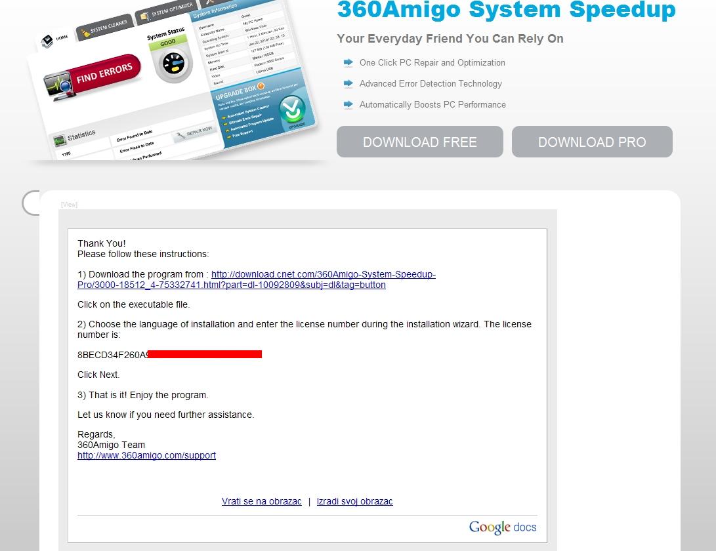The image size is (716, 551).
Task: Click the REPAIR NOW button
Action: [x=195, y=133]
